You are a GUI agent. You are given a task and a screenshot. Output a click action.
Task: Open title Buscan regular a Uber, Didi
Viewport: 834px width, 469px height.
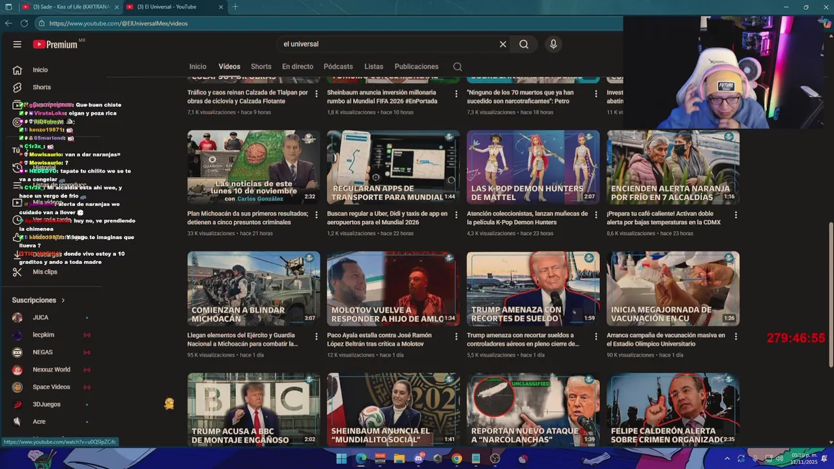[x=387, y=218]
